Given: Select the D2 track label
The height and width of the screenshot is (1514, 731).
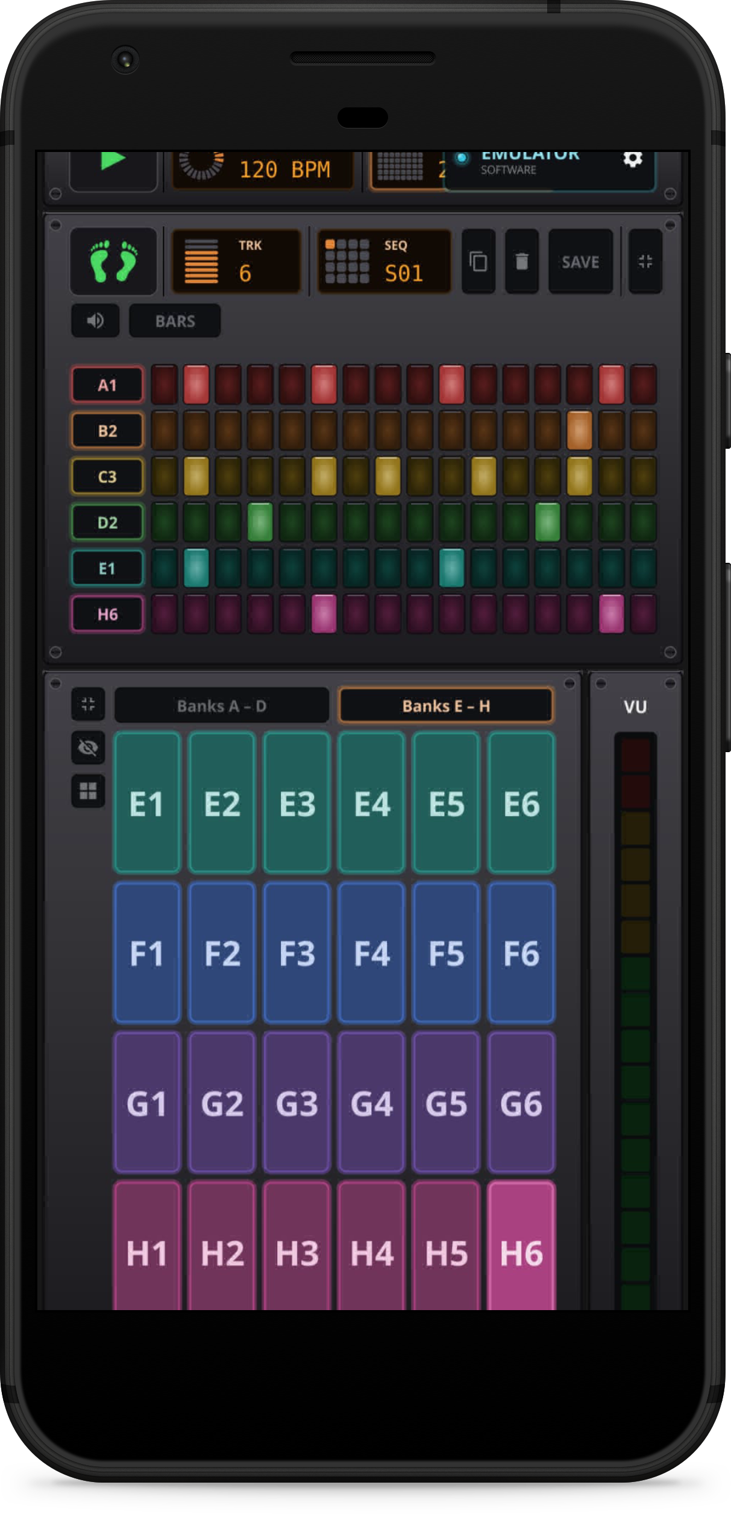Looking at the screenshot, I should pyautogui.click(x=108, y=522).
